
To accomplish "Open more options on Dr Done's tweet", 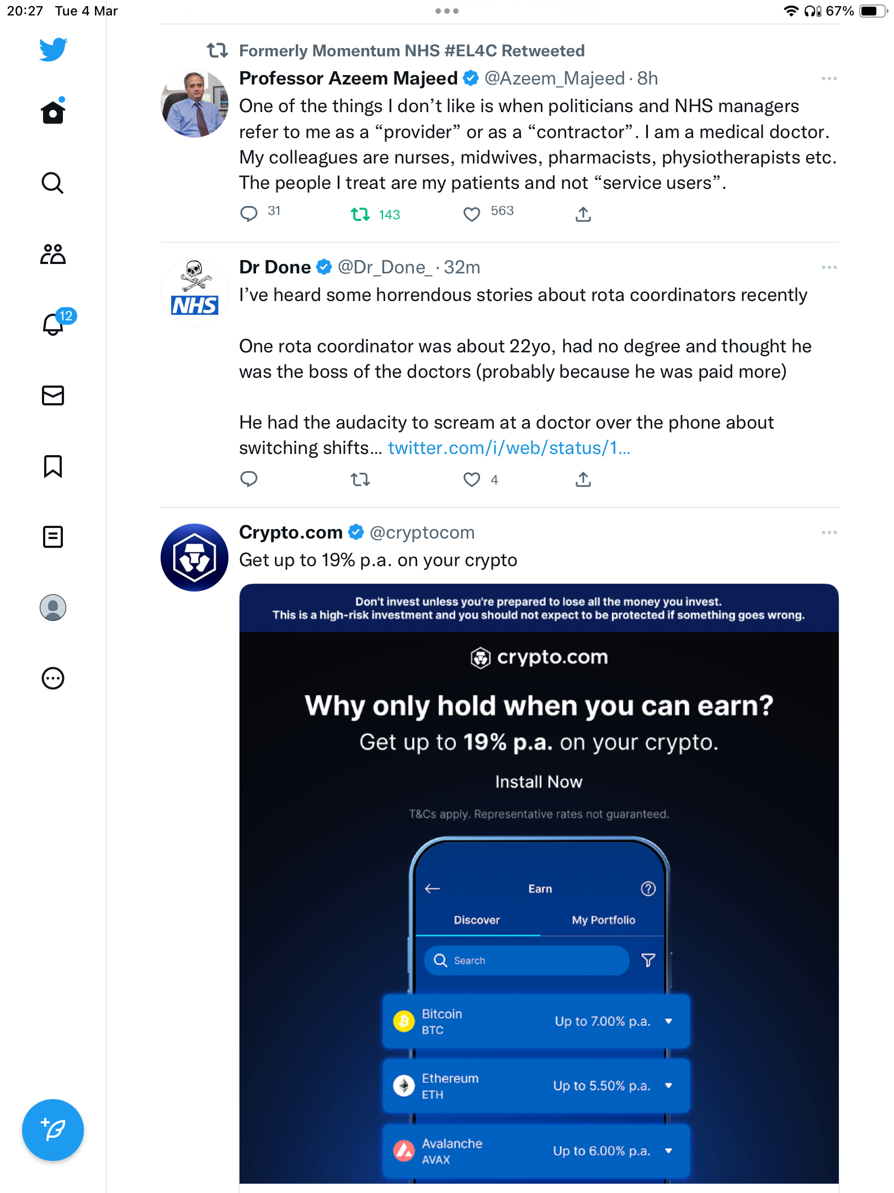I will (829, 267).
